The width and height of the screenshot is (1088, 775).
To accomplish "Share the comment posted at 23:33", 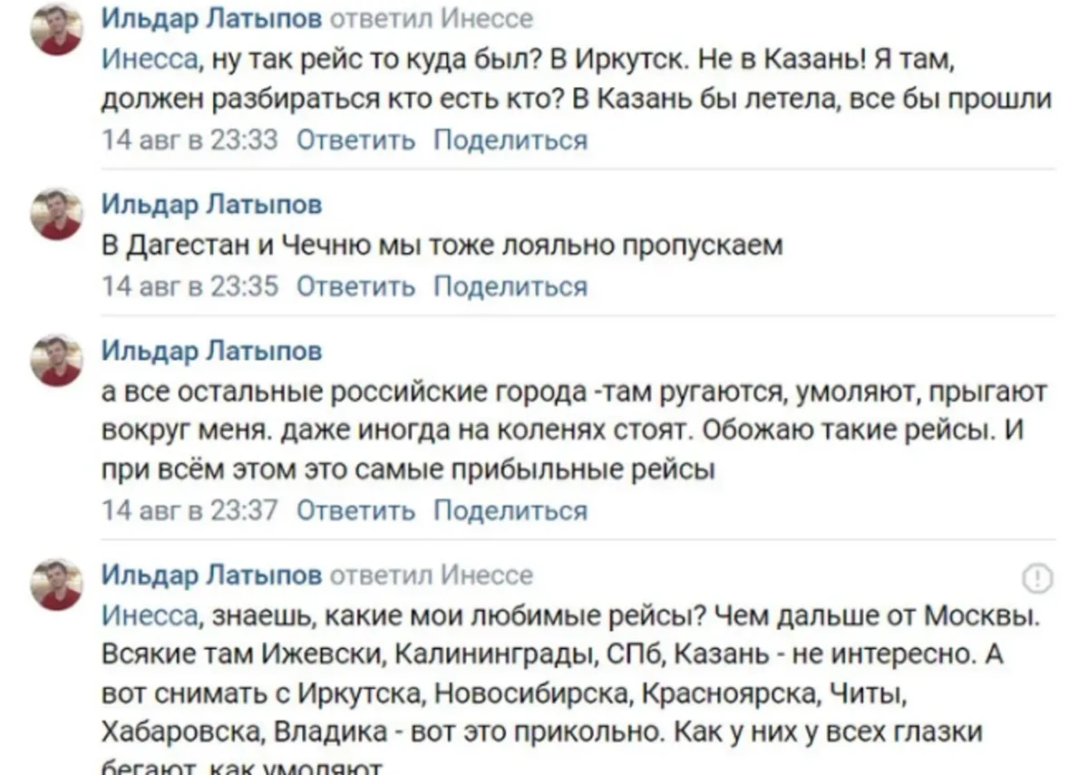I will point(510,140).
